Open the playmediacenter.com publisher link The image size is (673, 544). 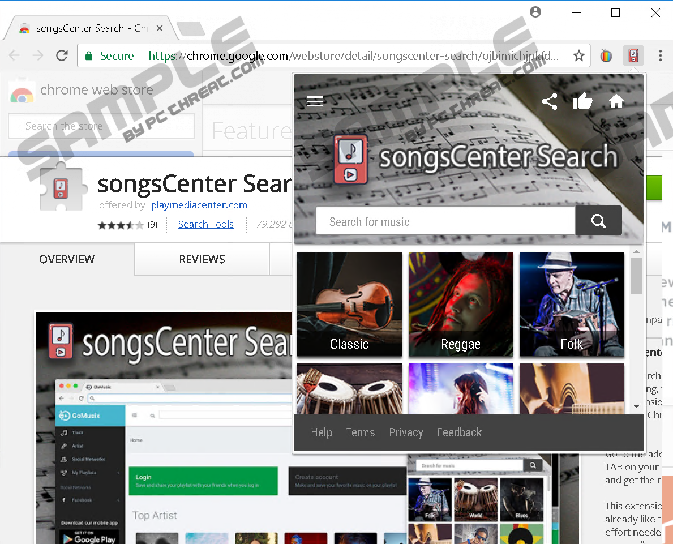pos(199,205)
